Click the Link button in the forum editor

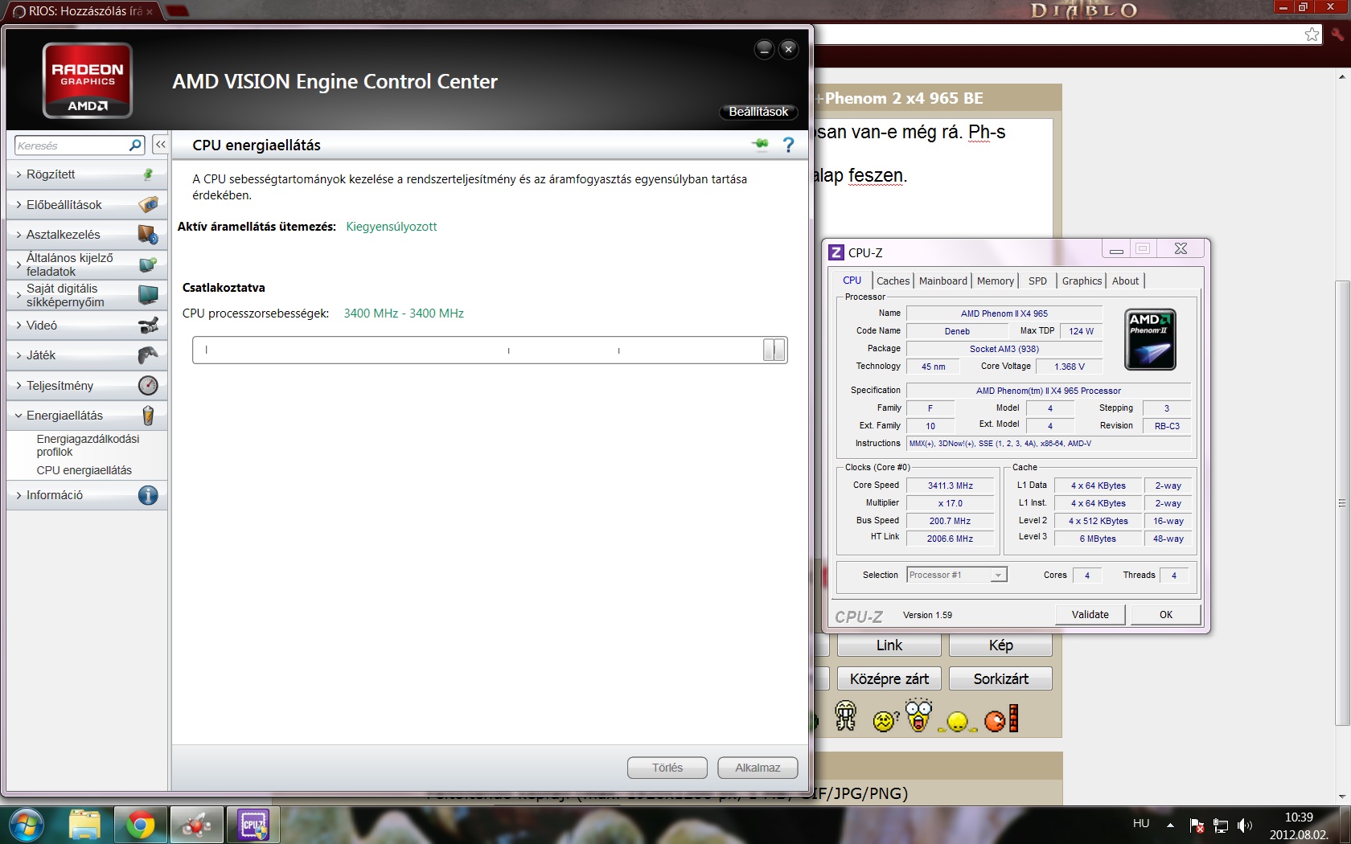[889, 645]
